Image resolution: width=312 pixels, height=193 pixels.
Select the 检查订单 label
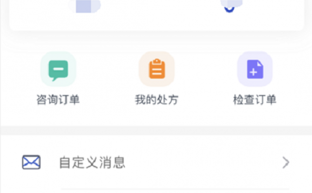(x=255, y=100)
